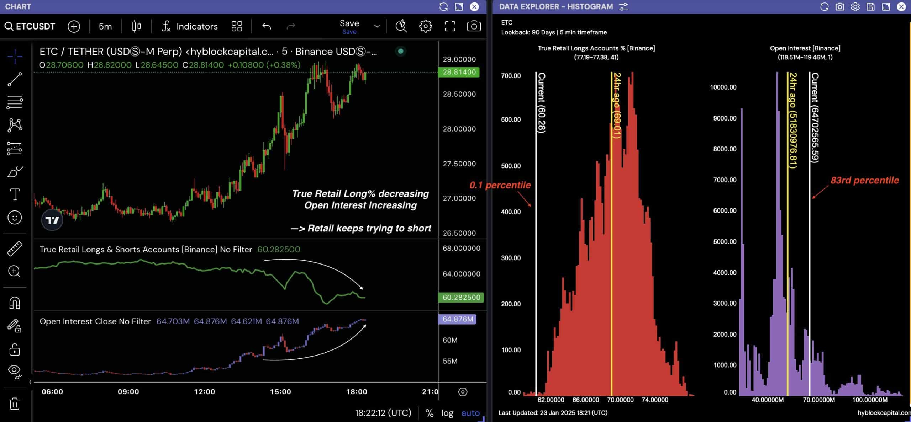This screenshot has width=911, height=422.
Task: Toggle lock all drawings padlock
Action: tap(15, 350)
